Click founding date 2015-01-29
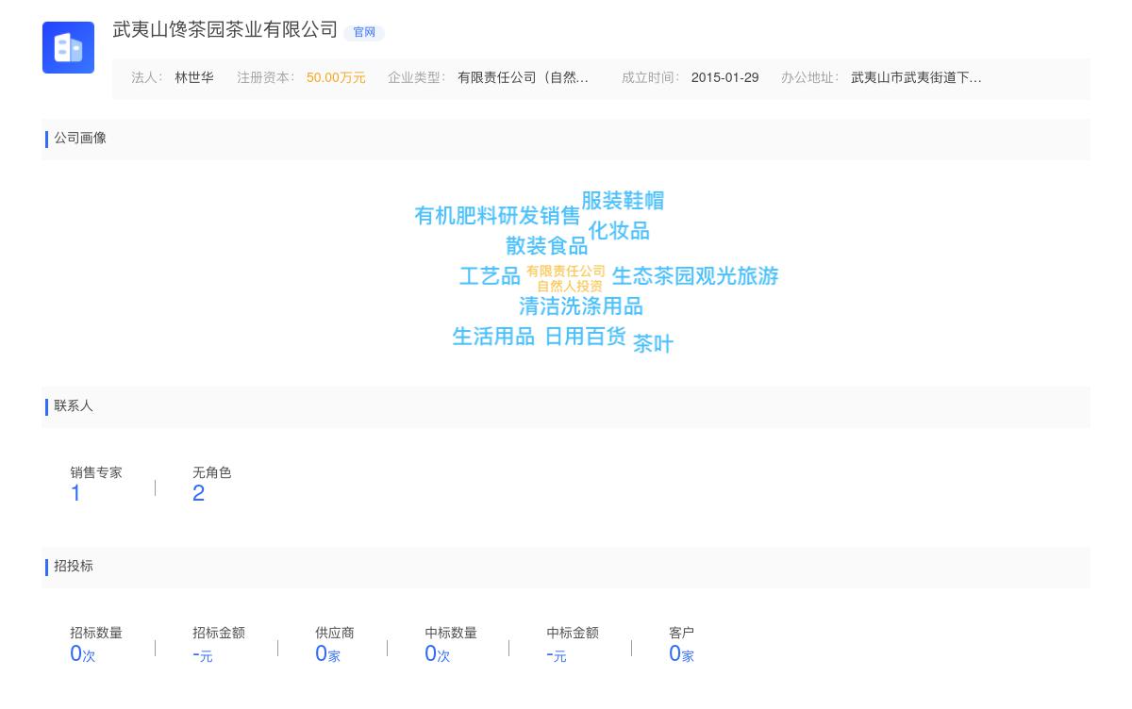The image size is (1132, 709). point(724,78)
